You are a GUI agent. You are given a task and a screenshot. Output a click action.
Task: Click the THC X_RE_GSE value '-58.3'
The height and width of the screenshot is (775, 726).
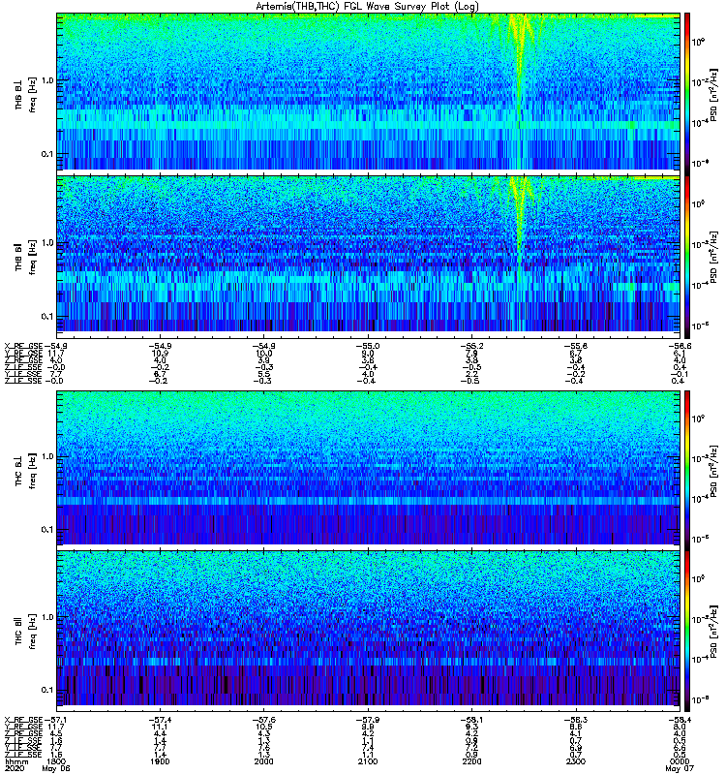coord(575,720)
